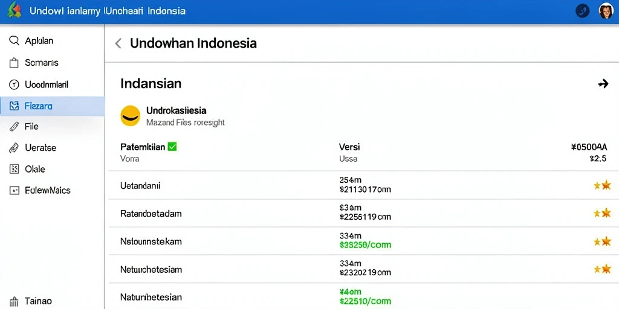Image resolution: width=619 pixels, height=309 pixels.
Task: Click the yellow smiley Undrokasiiesia app icon
Action: pos(131,116)
